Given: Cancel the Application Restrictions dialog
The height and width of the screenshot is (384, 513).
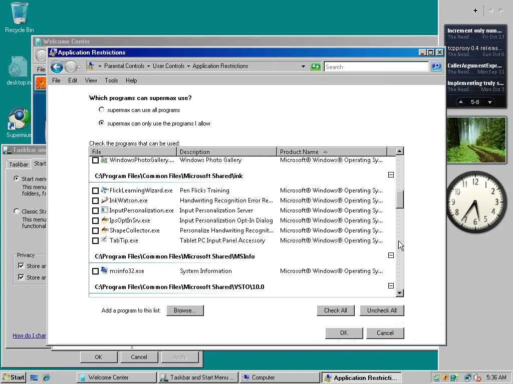Looking at the screenshot, I should [x=385, y=332].
